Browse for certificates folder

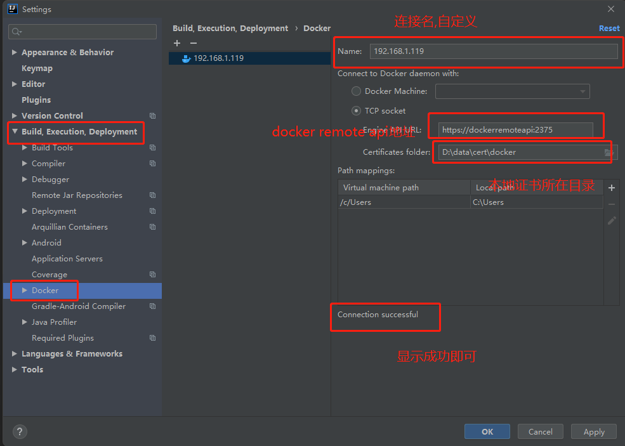609,152
